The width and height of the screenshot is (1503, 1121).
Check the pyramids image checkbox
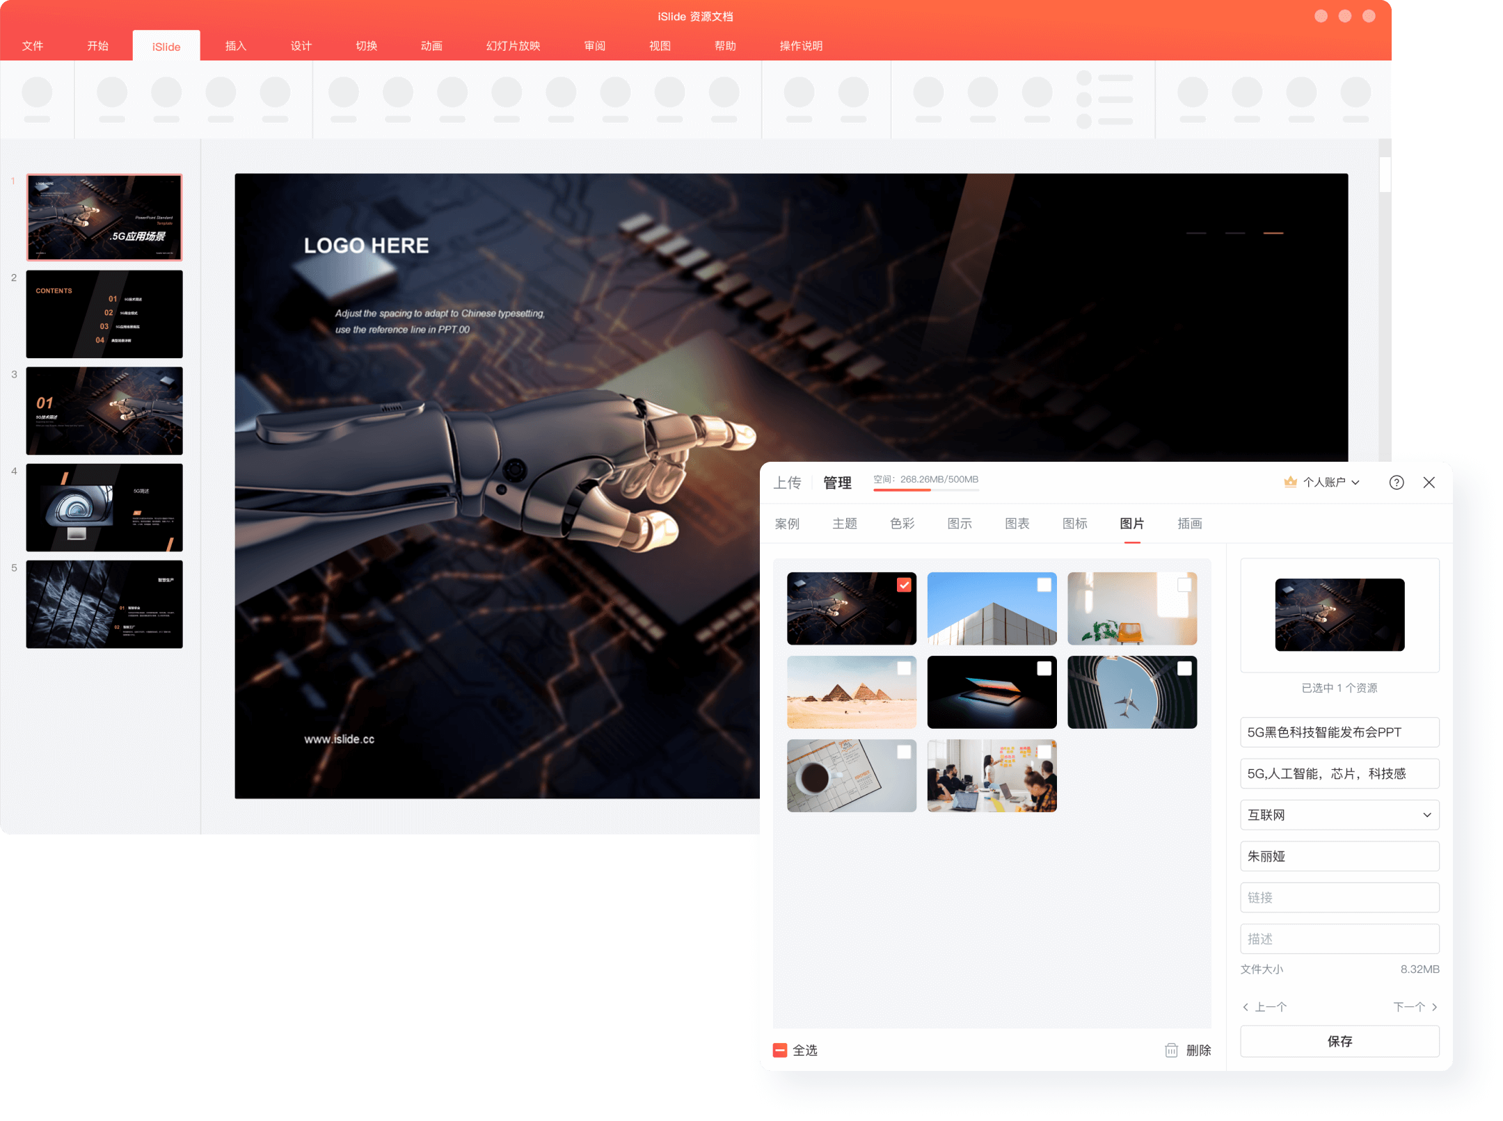[x=904, y=668]
